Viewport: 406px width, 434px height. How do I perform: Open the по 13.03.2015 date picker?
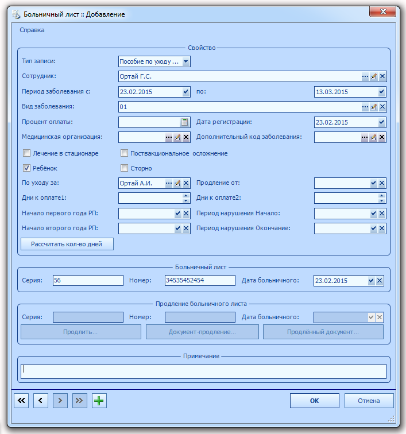(382, 92)
